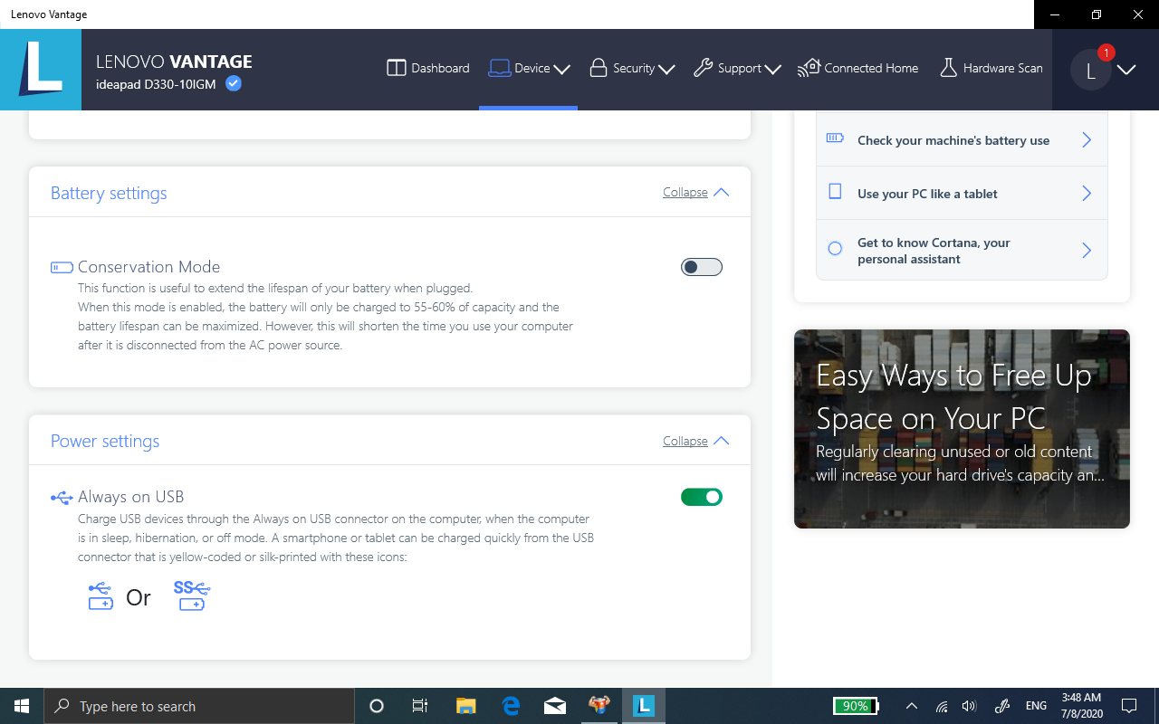Go to Connected Home
This screenshot has height=724, width=1159.
coord(857,68)
